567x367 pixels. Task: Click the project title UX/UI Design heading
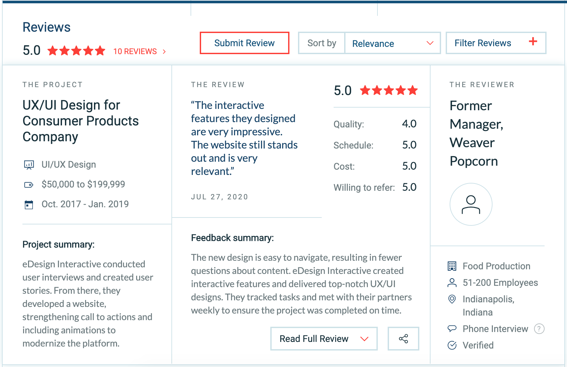80,121
